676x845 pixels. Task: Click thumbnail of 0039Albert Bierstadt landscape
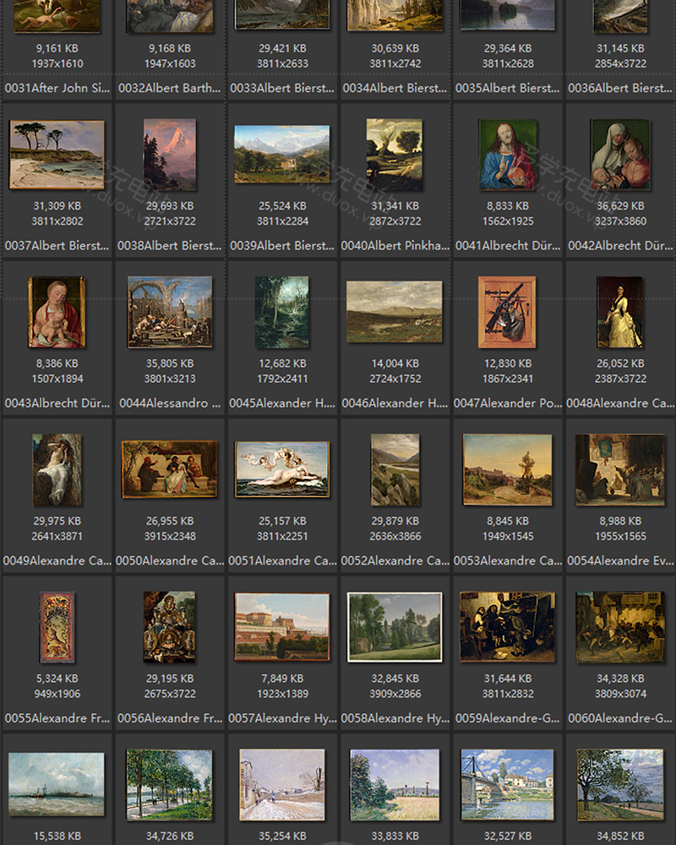click(281, 154)
